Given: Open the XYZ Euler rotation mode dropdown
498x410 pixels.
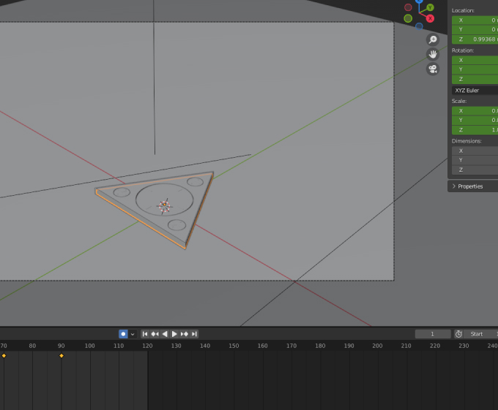Looking at the screenshot, I should click(x=475, y=91).
